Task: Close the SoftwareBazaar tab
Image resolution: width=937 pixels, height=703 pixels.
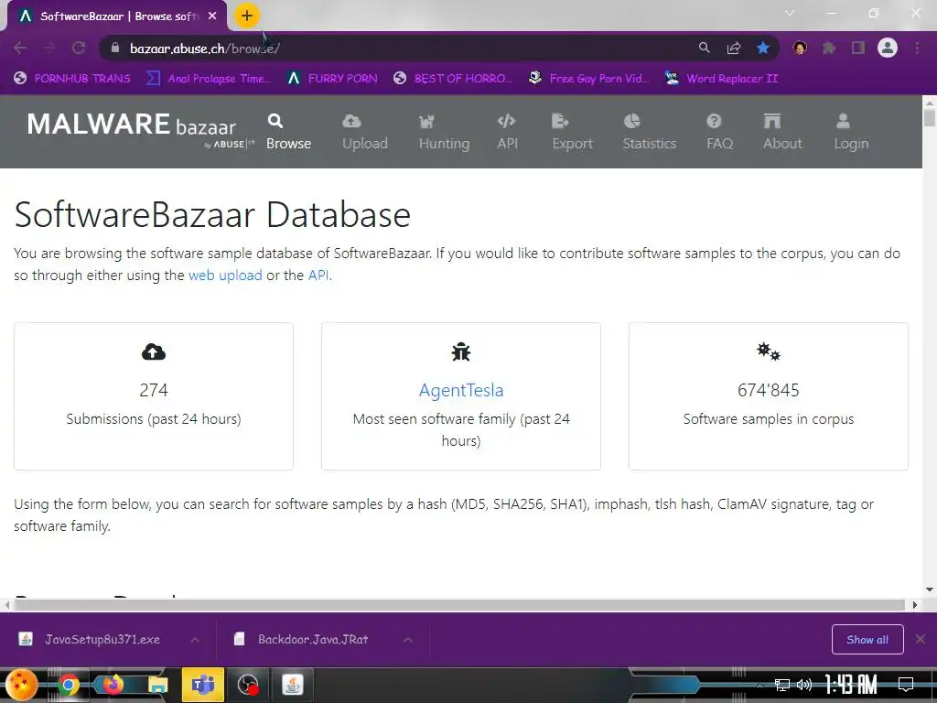Action: tap(212, 16)
